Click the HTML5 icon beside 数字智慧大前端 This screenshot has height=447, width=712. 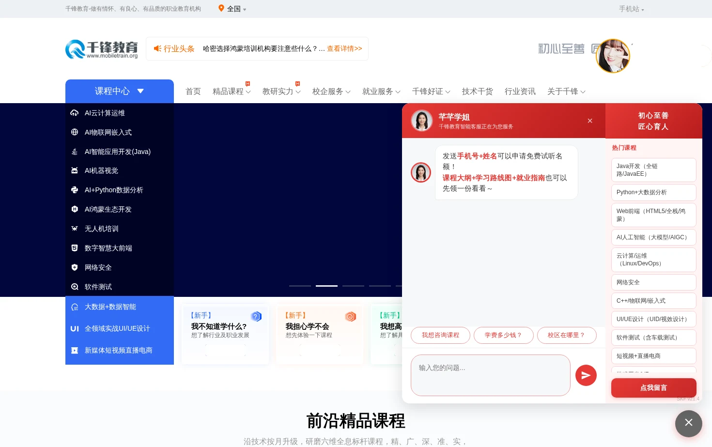coord(75,248)
